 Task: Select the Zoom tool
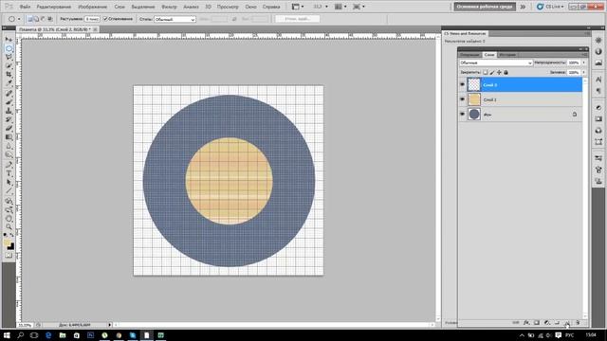(x=9, y=227)
